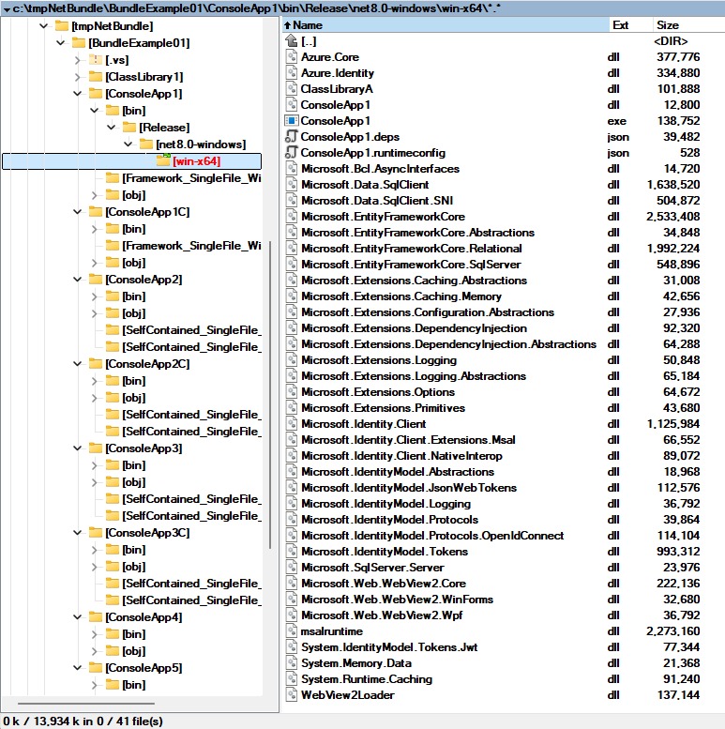Select the Microsoft.EntityFrameworkCore.SqlServer file
The width and height of the screenshot is (725, 729).
pos(411,264)
